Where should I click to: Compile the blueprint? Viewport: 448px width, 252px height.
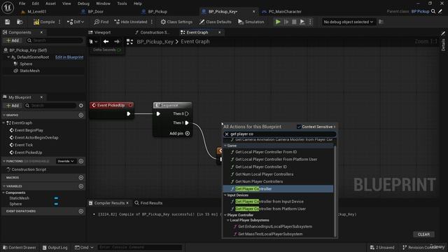(44, 22)
